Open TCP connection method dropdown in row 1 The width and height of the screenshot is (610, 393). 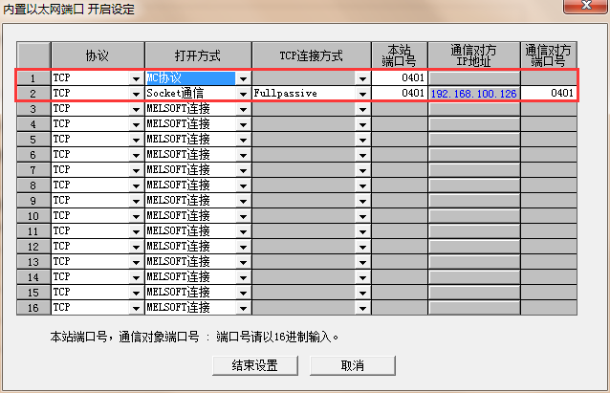[x=362, y=78]
